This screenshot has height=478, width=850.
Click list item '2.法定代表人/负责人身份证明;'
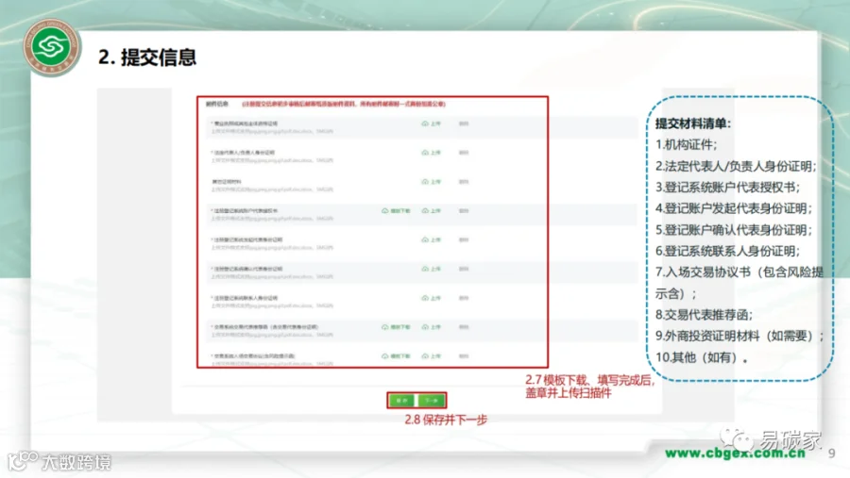736,166
